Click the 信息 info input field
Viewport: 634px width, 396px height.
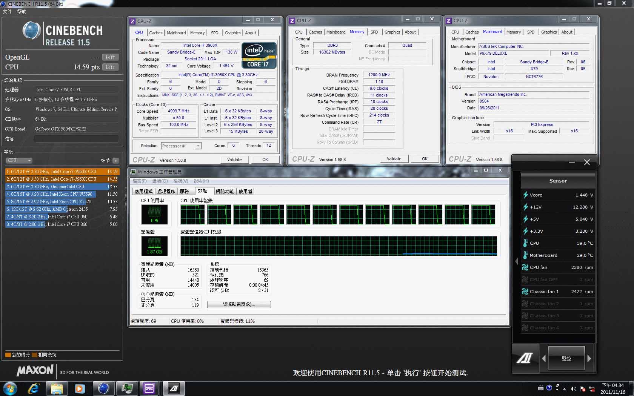tap(76, 139)
